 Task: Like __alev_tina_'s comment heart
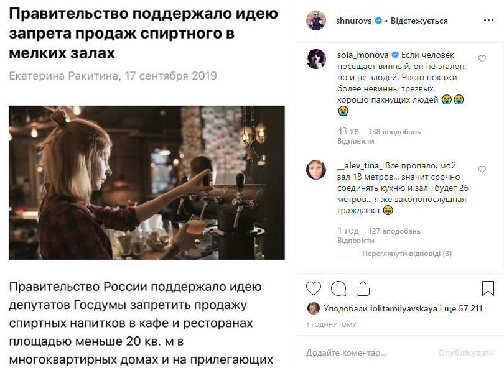point(482,169)
